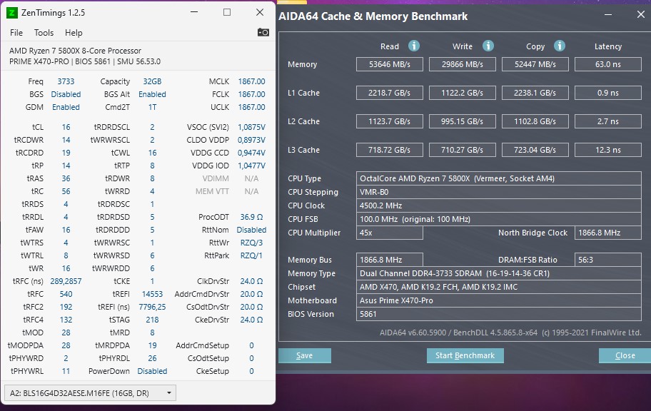The width and height of the screenshot is (651, 411).
Task: Click Start Benchmark in AIDA64
Action: pos(465,355)
